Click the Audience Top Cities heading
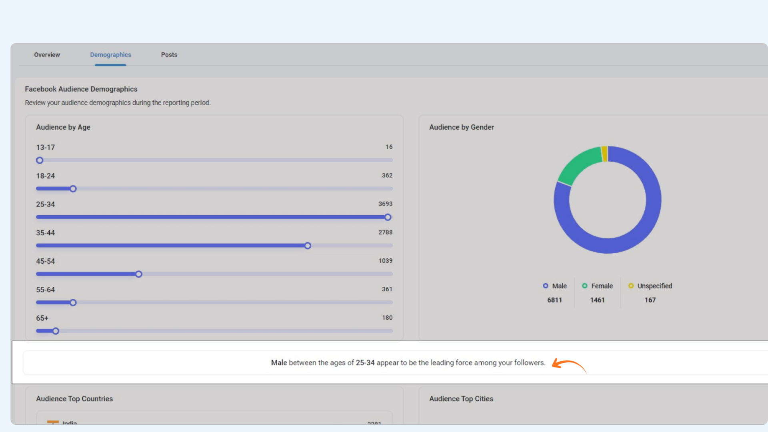This screenshot has width=768, height=432. (x=461, y=399)
